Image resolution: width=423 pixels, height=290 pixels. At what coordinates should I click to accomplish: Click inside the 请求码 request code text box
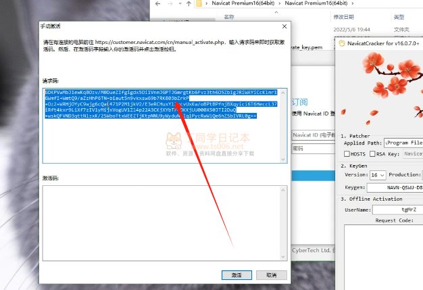[x=165, y=126]
